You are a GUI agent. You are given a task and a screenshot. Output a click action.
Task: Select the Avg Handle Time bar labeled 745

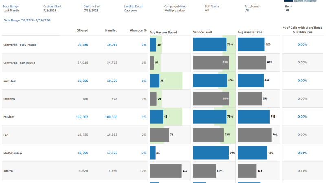click(x=253, y=117)
